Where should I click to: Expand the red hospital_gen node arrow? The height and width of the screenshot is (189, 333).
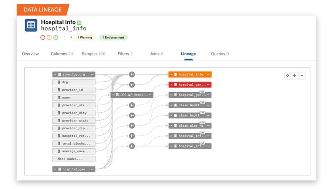171,84
